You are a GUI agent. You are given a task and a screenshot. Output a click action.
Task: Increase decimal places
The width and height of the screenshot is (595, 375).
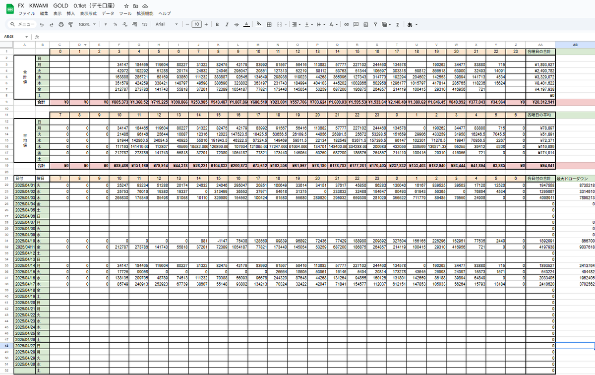click(134, 24)
